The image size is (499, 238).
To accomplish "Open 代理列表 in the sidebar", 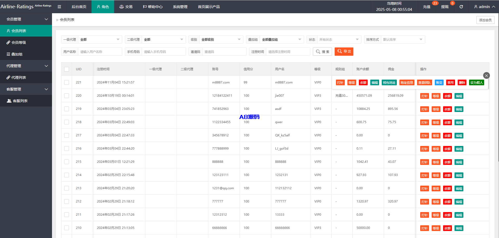I will click(26, 78).
